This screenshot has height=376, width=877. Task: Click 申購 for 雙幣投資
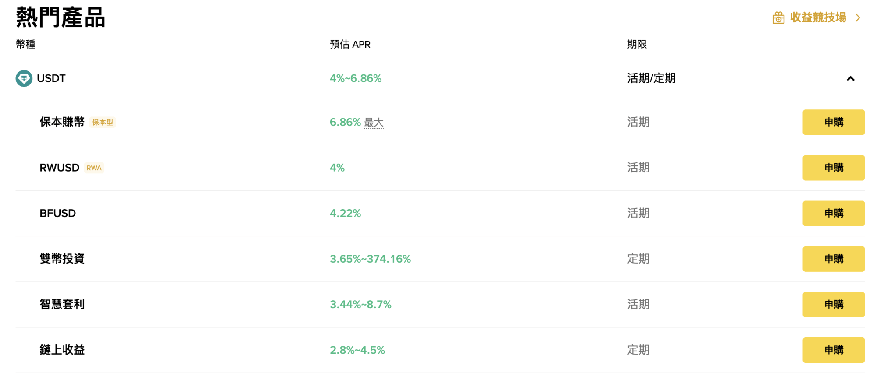click(x=833, y=259)
